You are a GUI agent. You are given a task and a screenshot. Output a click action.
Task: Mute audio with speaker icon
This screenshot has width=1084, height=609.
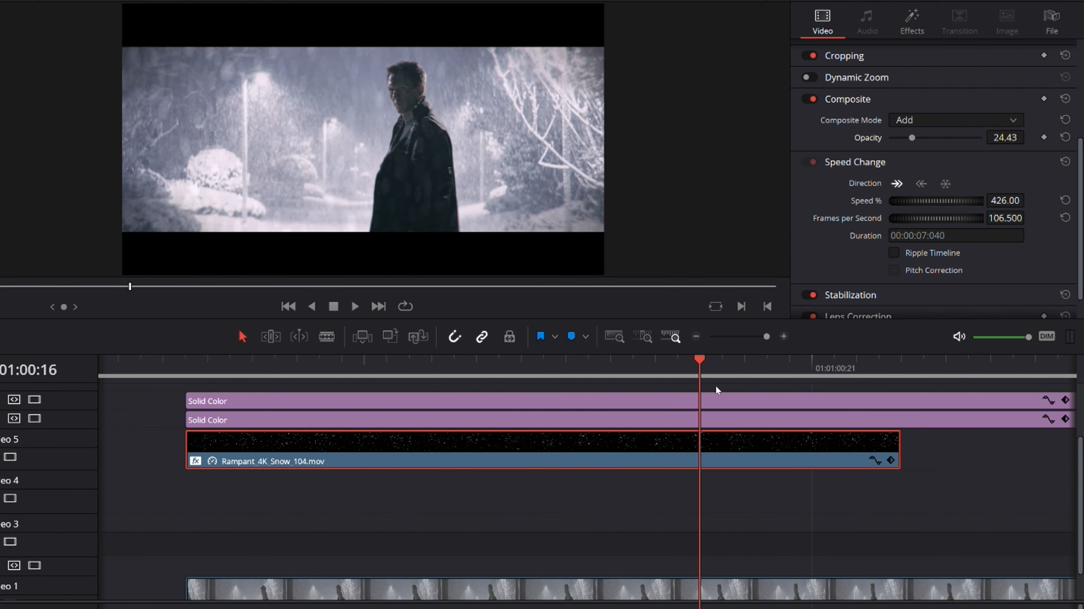coord(959,337)
